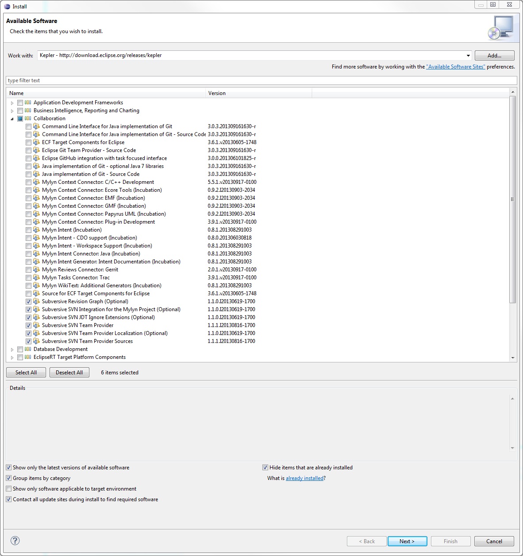Check the Eclipse GitHub integration checkbox
Screen dimensions: 523x556
point(28,158)
